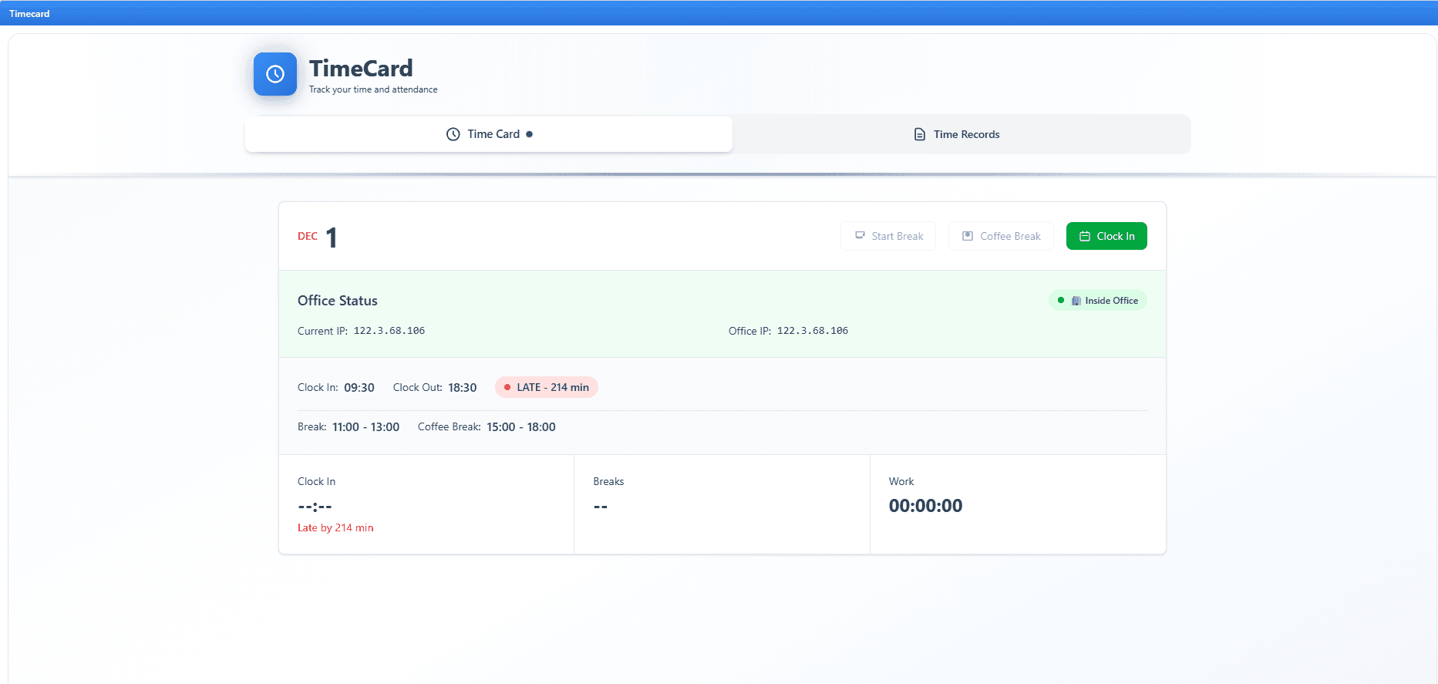The height and width of the screenshot is (684, 1438).
Task: Click the Office IP value 122.3.68.106
Action: [x=813, y=331]
